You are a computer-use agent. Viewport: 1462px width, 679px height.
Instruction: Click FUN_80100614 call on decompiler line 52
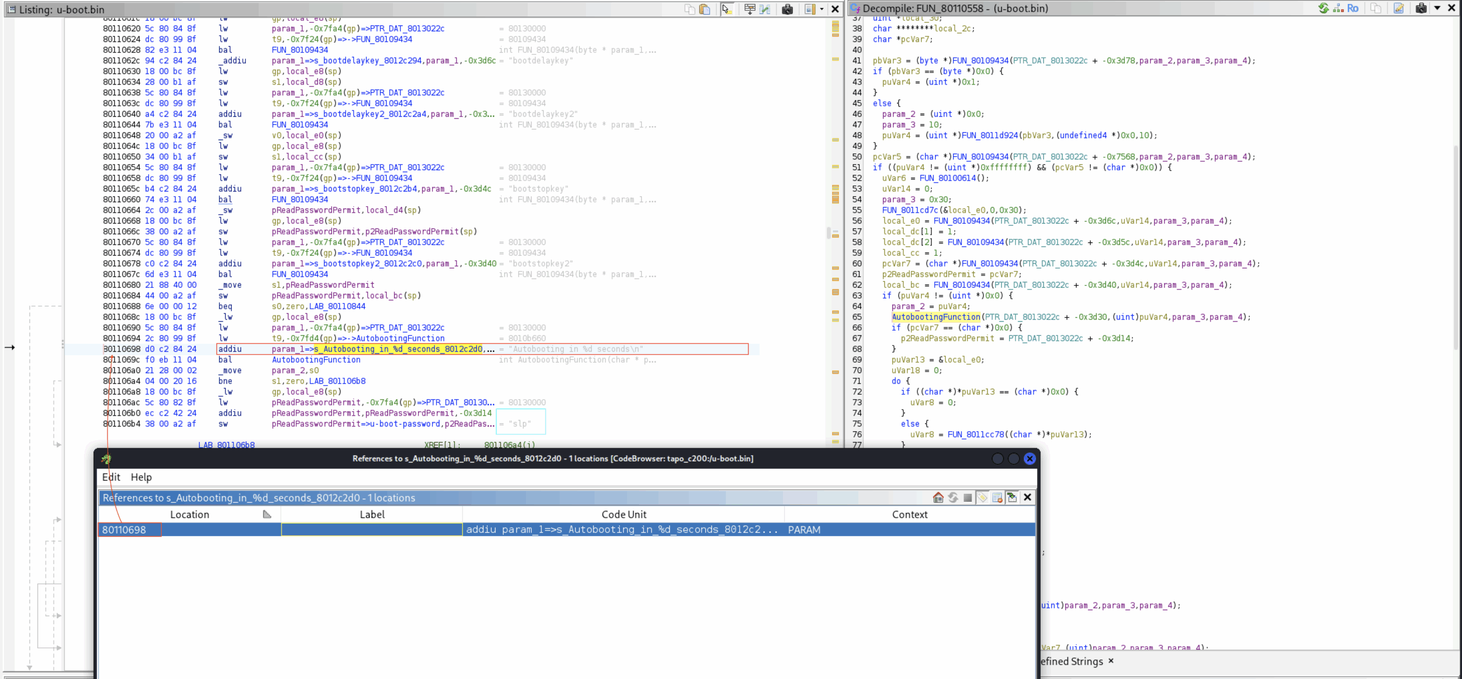tap(947, 178)
